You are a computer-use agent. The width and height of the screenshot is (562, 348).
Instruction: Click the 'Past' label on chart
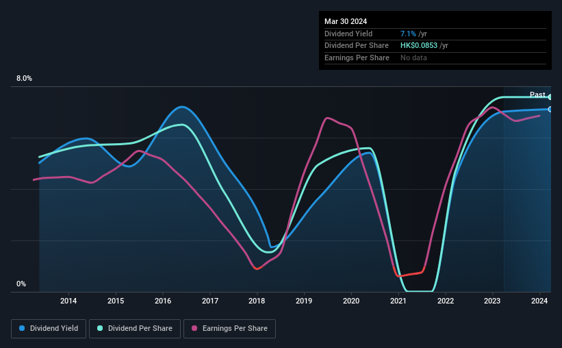point(537,95)
